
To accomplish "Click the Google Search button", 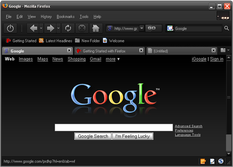I will tap(93, 136).
